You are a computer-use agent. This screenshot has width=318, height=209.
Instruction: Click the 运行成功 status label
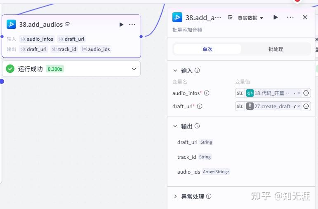[x=31, y=69]
